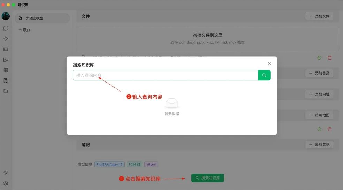The width and height of the screenshot is (343, 190).
Task: Open the image painting sidebar icon
Action: point(6,49)
